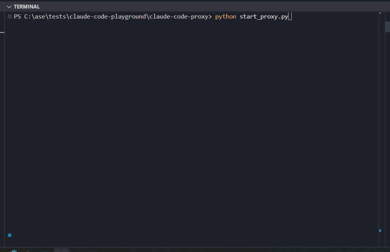Collapse the TERMINAL panel chevron

(x=9, y=7)
